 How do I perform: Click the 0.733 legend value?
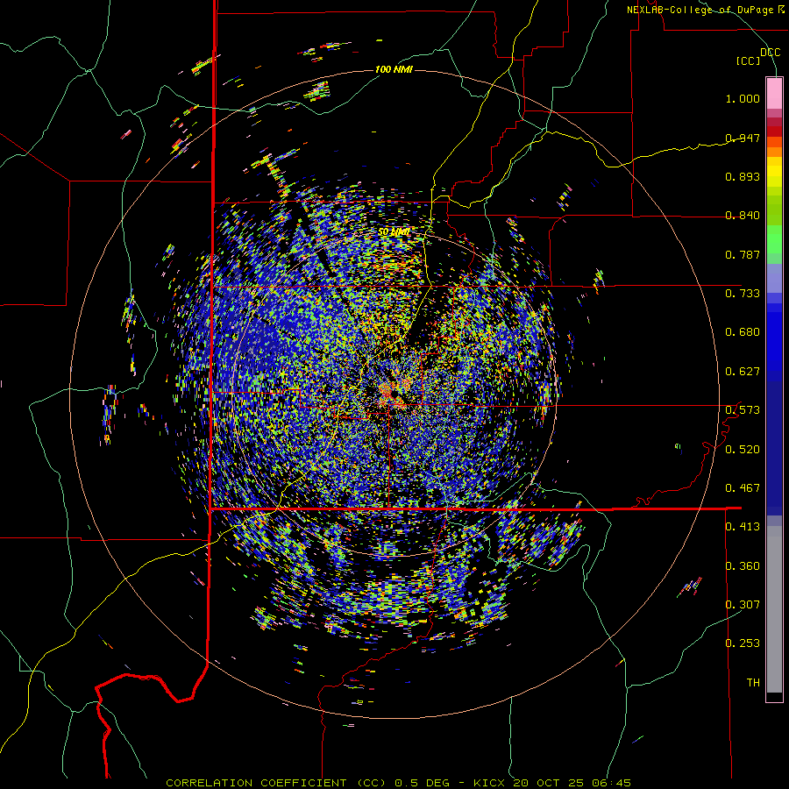743,294
